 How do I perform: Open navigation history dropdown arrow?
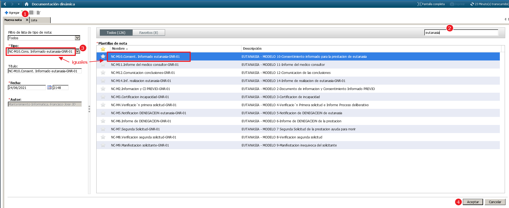[x=19, y=4]
